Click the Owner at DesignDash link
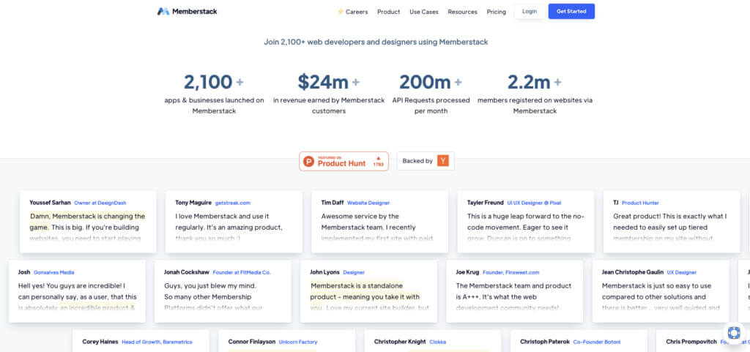750x352 pixels. tap(100, 203)
